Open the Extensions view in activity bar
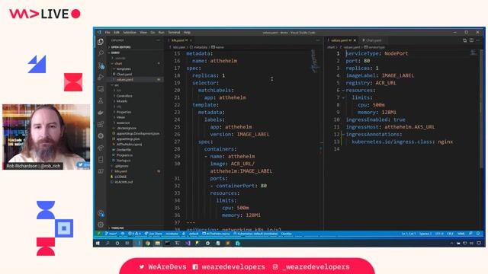The height and width of the screenshot is (274, 488). [101, 124]
